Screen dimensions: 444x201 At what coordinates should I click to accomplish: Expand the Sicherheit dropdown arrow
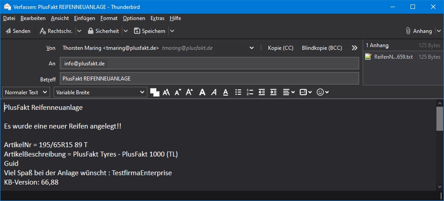coord(126,31)
